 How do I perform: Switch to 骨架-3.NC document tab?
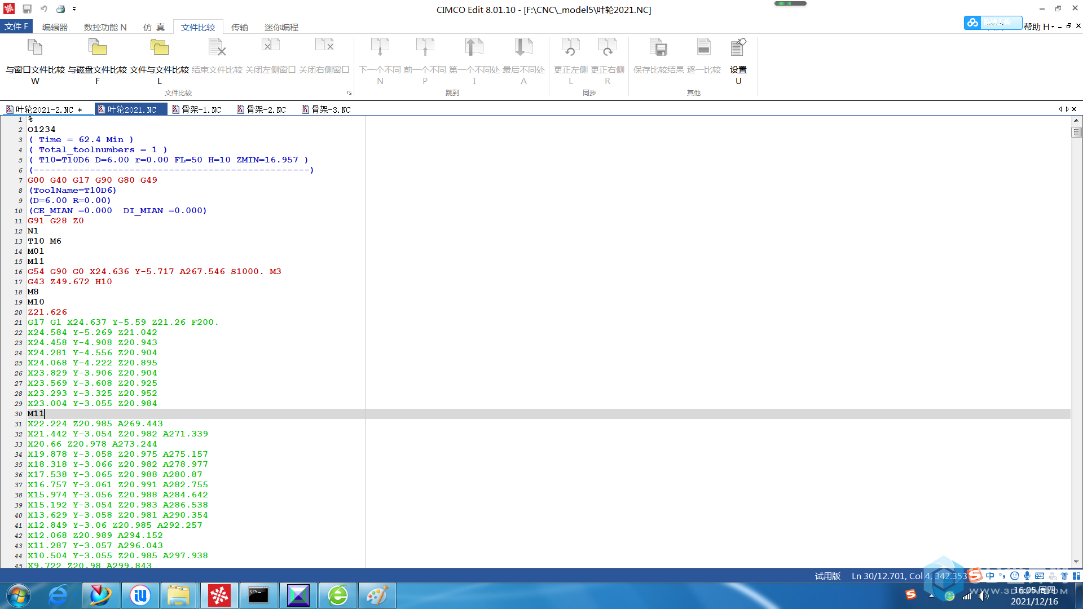[327, 109]
